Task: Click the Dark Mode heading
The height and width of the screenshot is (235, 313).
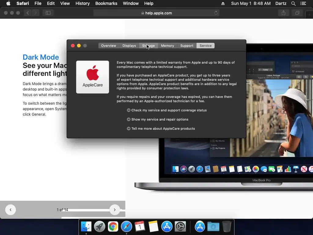Action: 41,57
